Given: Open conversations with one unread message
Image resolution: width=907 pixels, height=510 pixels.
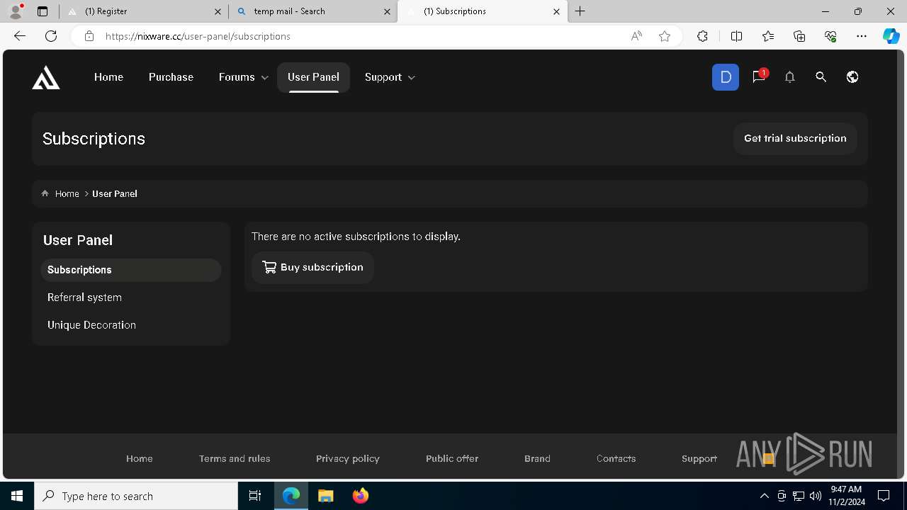Looking at the screenshot, I should click(759, 76).
